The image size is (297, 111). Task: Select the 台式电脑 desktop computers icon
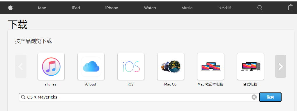250,67
